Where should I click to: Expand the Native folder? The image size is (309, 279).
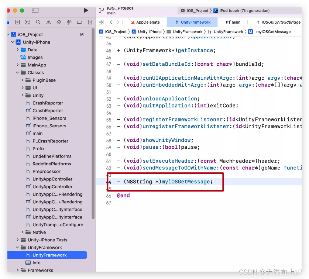click(x=23, y=232)
